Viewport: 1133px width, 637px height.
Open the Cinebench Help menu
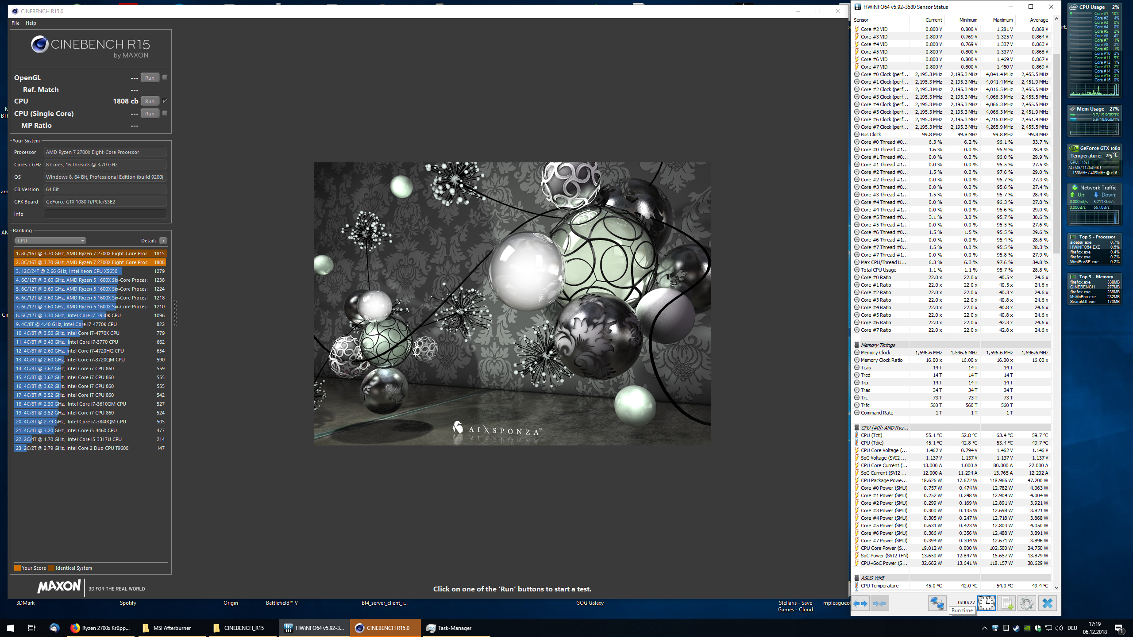click(x=31, y=23)
